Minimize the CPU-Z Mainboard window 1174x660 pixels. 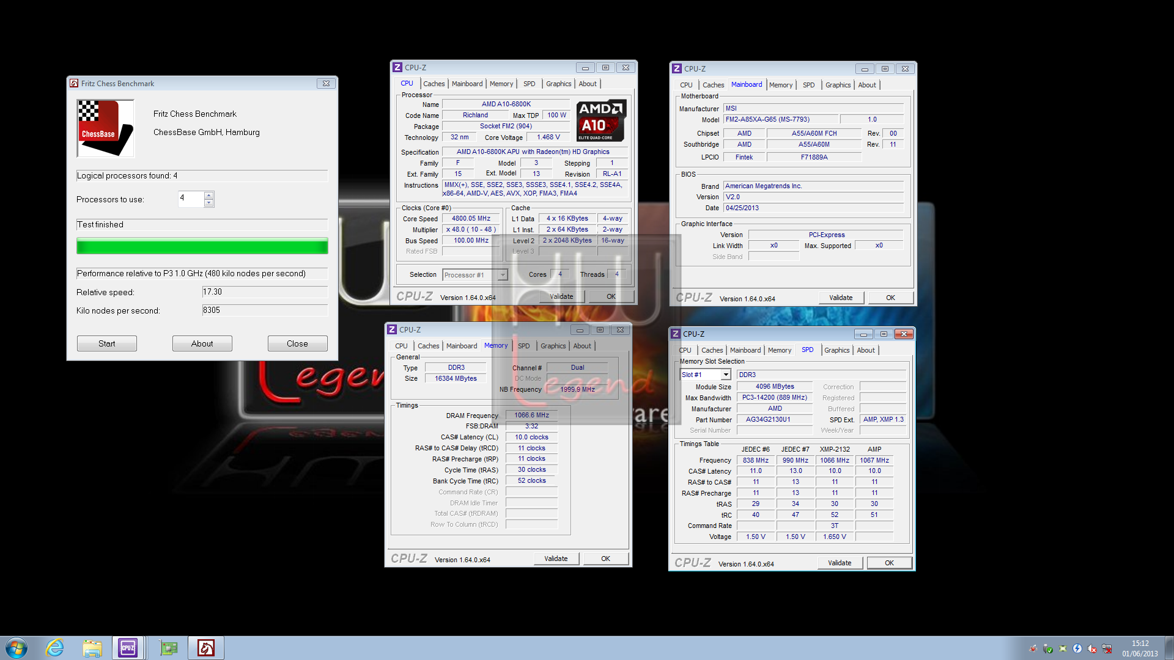point(864,69)
